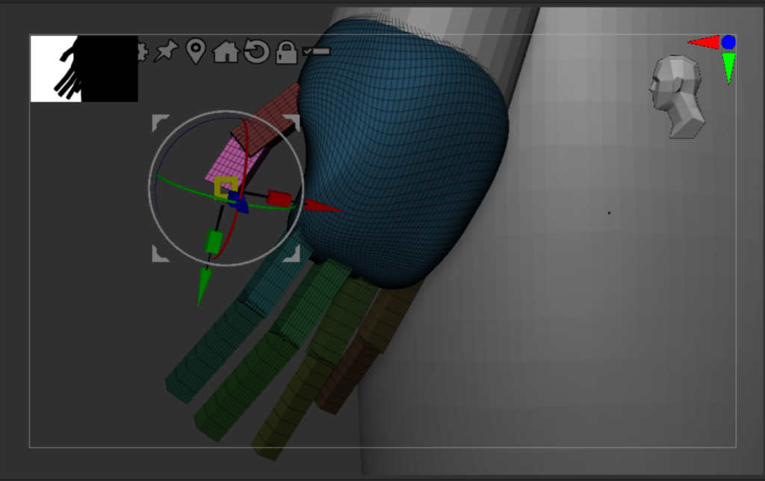Click the blue Z-axis handle on gizmo

tap(237, 202)
